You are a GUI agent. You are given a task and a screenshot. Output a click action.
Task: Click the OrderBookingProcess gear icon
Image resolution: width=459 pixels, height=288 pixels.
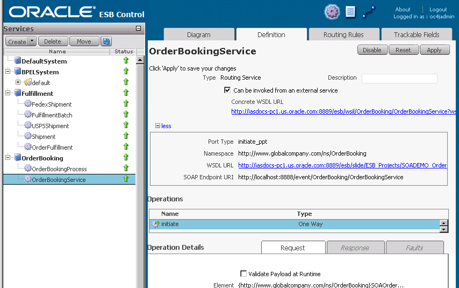pos(28,168)
